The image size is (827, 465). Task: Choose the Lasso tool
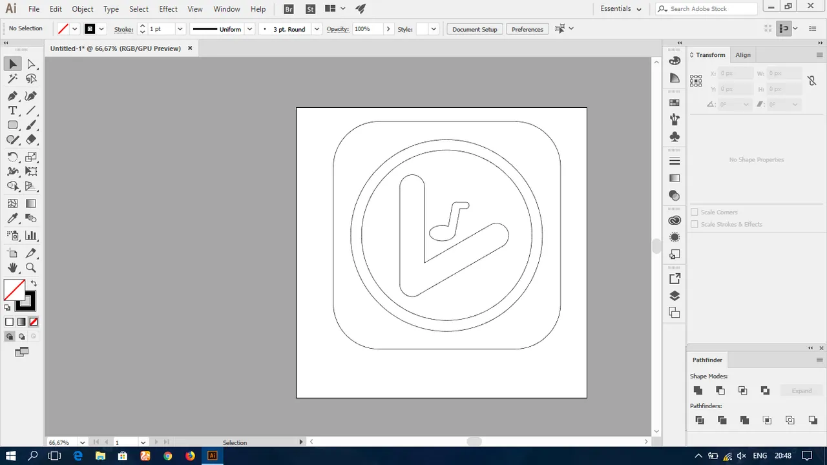pos(31,79)
